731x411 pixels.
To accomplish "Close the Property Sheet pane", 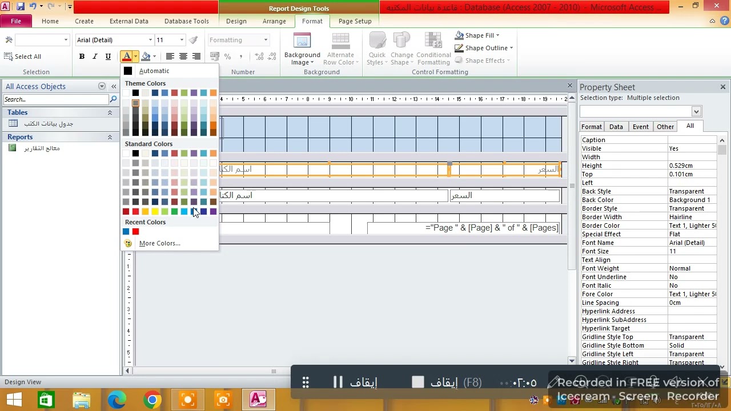I will tap(723, 87).
